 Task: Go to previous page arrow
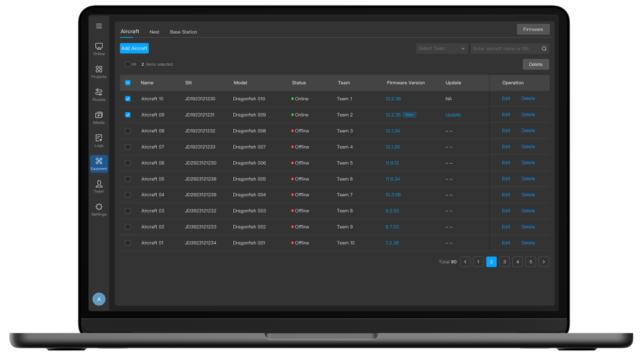click(465, 262)
